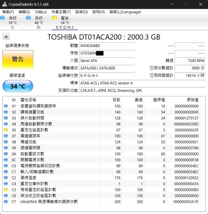This screenshot has width=208, height=214.
Task: Click the blue status orb for drive D:
Action: coord(28,18)
